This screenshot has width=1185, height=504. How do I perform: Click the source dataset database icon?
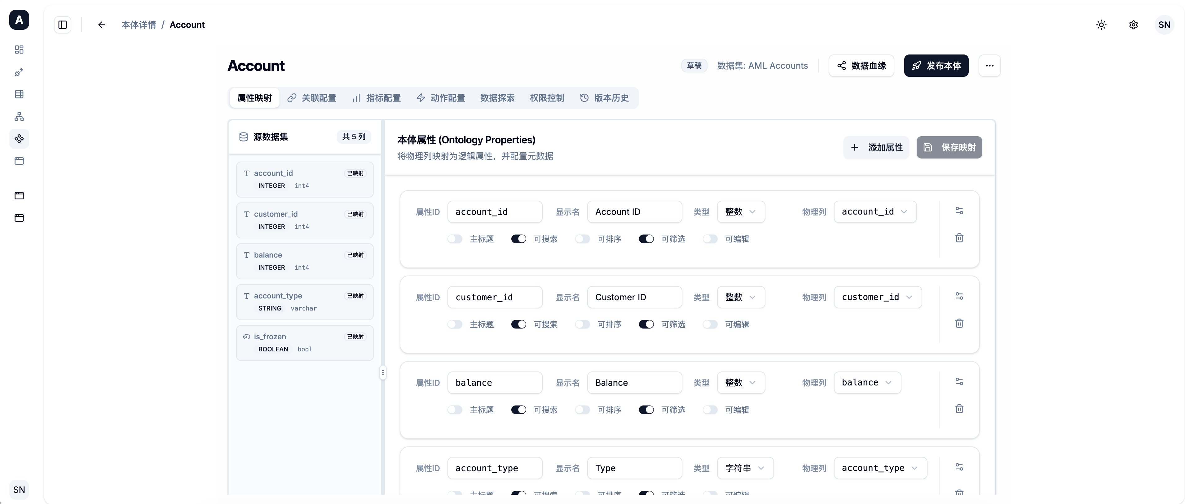tap(243, 137)
